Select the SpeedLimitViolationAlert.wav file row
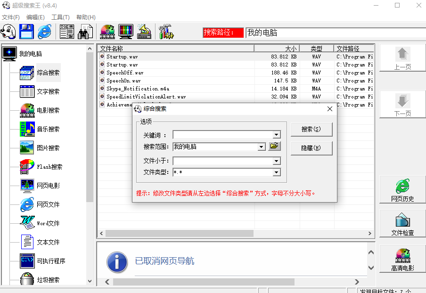 [x=236, y=97]
